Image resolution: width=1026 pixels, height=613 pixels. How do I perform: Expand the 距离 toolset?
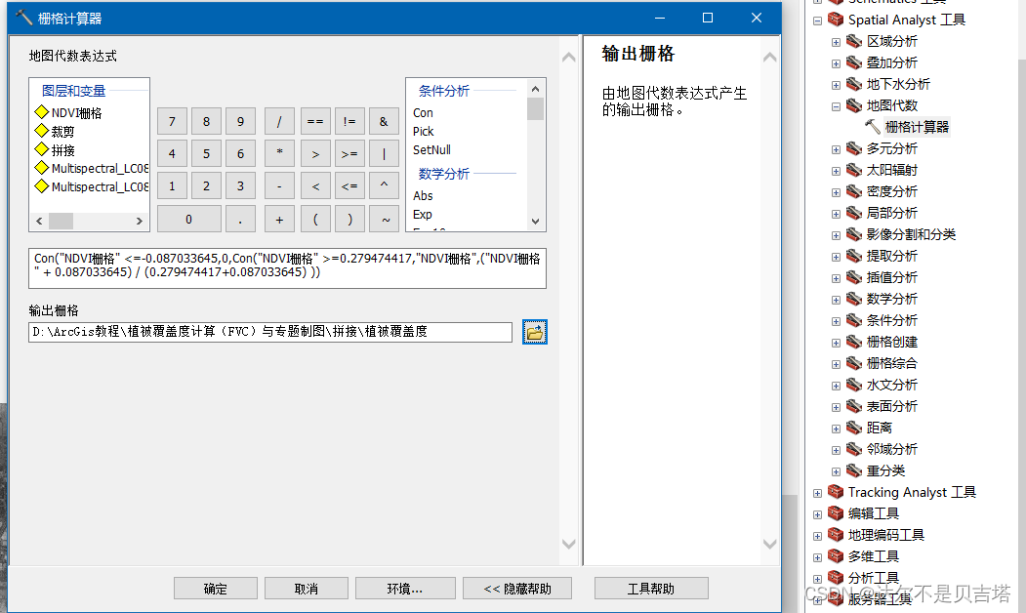point(836,429)
